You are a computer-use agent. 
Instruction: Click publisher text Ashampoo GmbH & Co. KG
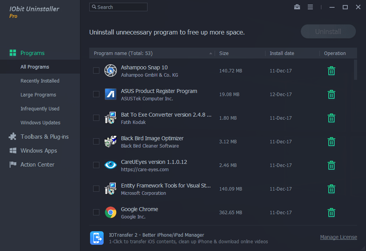pos(149,75)
